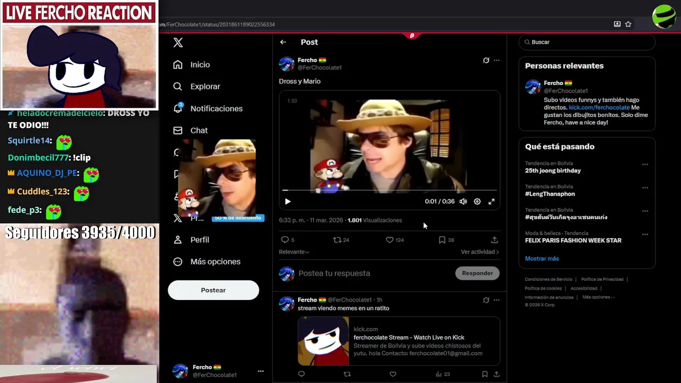Image resolution: width=681 pixels, height=383 pixels.
Task: Mute the video volume icon
Action: click(x=463, y=202)
